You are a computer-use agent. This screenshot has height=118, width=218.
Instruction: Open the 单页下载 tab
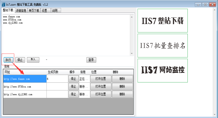point(34,11)
